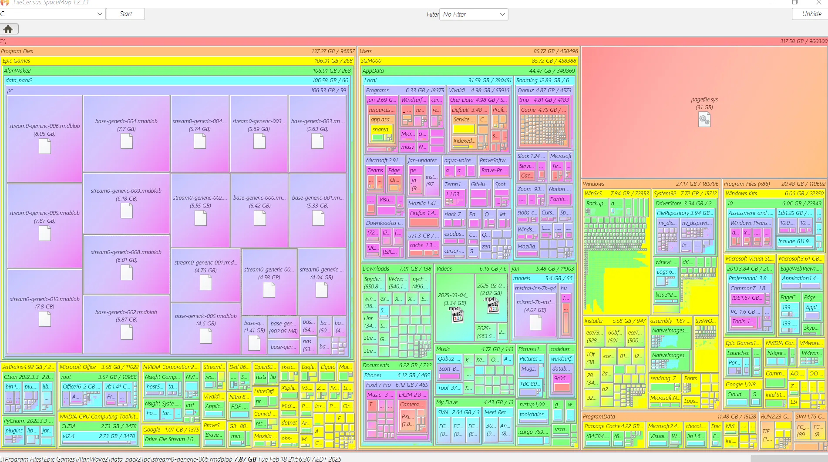The height and width of the screenshot is (462, 828).
Task: Select the Videos folder header
Action: 471,268
